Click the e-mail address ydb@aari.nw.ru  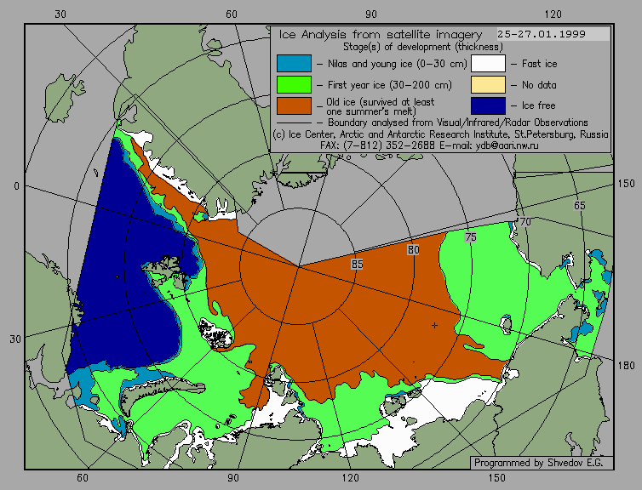pyautogui.click(x=507, y=145)
